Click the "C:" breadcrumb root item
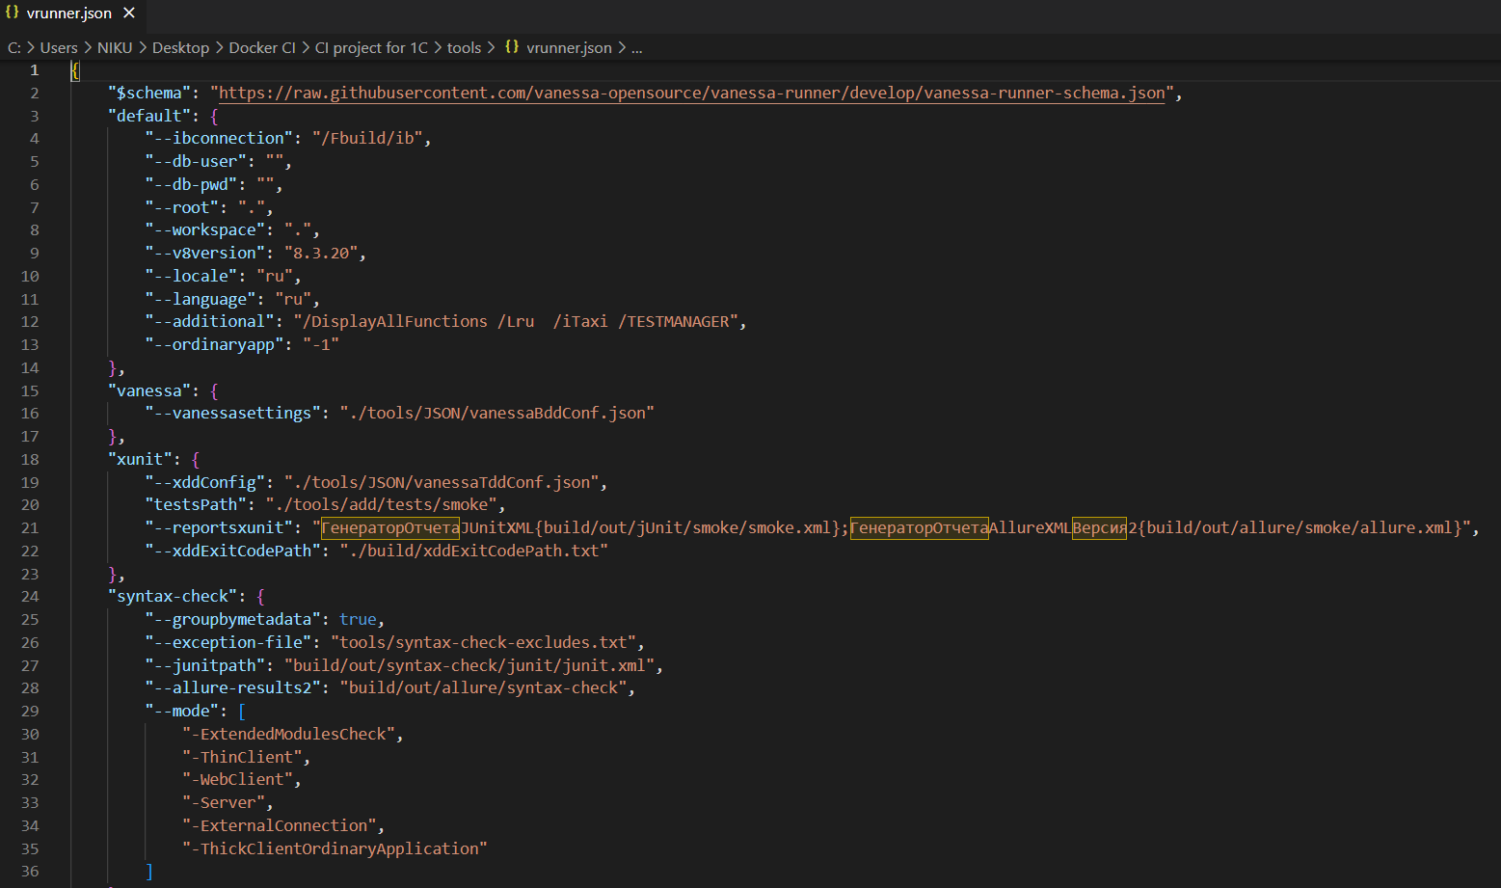Screen dimensions: 1501x888 [13, 46]
